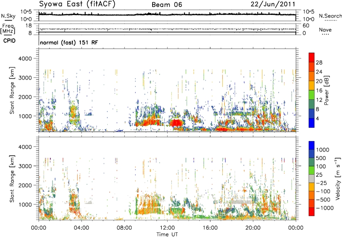The width and height of the screenshot is (342, 237).
Task: Pick the top blue segment of the velocity colorbar
Action: point(312,145)
